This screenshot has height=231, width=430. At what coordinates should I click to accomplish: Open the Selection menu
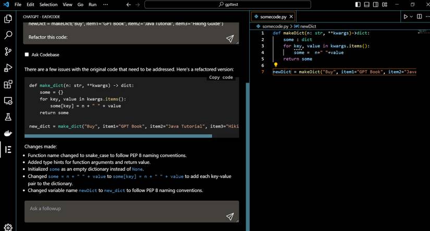pyautogui.click(x=48, y=5)
